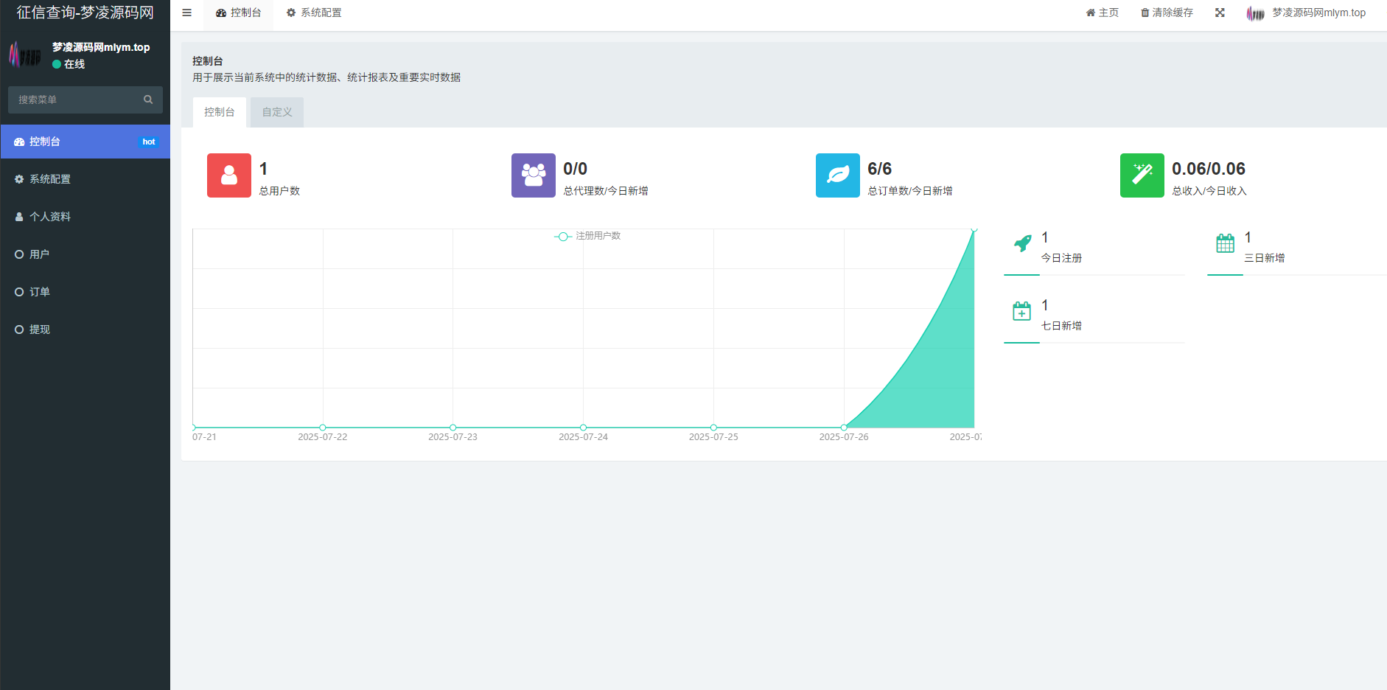Click the fullscreen expand icon
Image resolution: width=1387 pixels, height=690 pixels.
tap(1220, 13)
